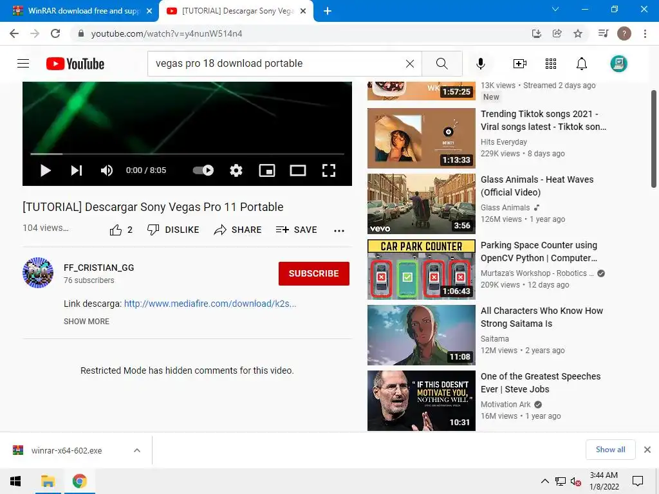Go forward with the browser arrow
This screenshot has height=494, width=659.
click(x=35, y=33)
